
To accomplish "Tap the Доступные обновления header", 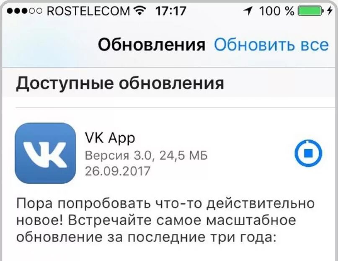I will pyautogui.click(x=120, y=83).
